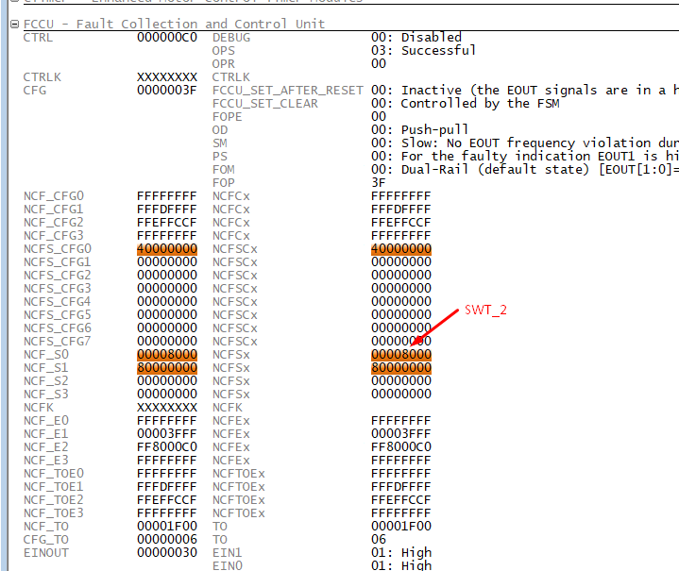
Task: Select the NCF_E1 register value 00003FFF
Action: (x=167, y=434)
